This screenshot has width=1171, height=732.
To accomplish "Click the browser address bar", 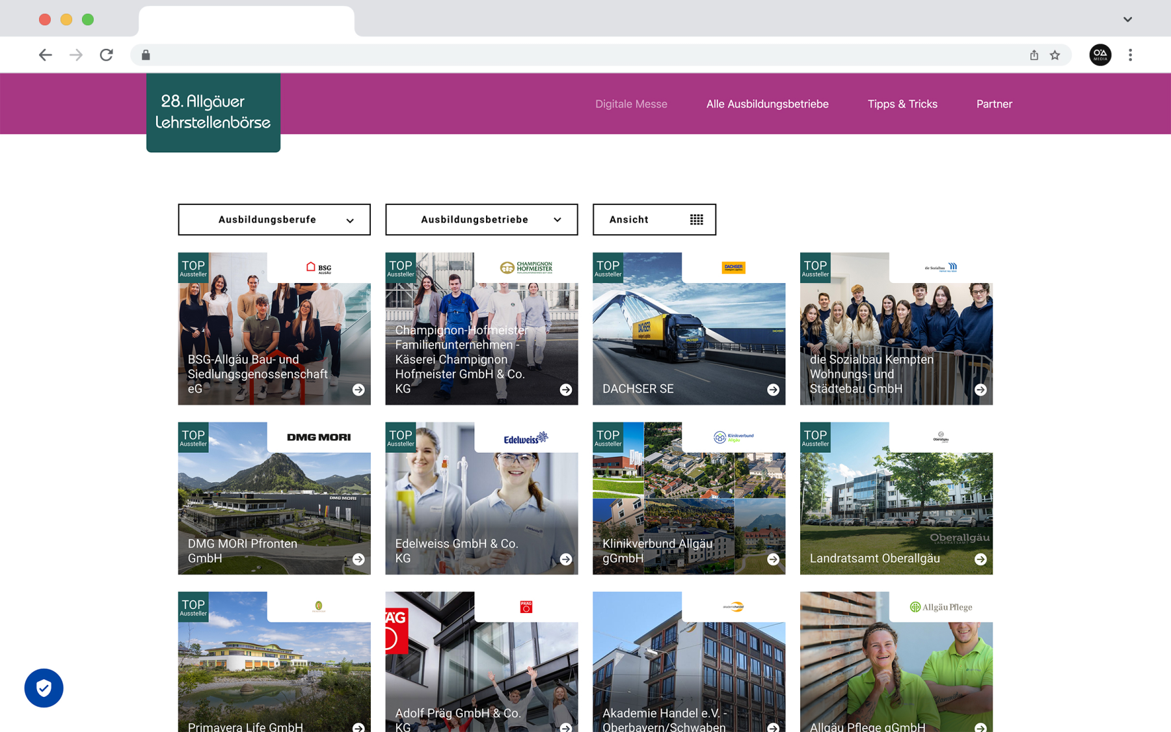I will [x=579, y=55].
